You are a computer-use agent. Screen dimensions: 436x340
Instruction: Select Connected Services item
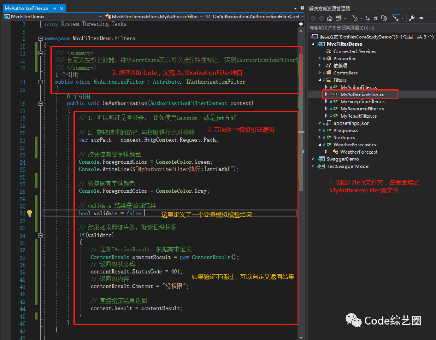point(354,51)
